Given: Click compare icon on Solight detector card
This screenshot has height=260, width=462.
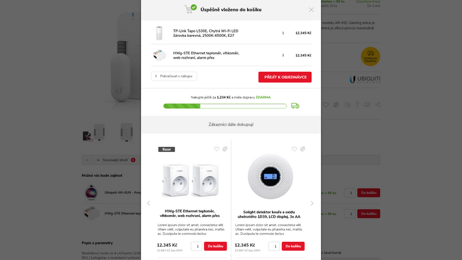Looking at the screenshot, I should point(302,149).
